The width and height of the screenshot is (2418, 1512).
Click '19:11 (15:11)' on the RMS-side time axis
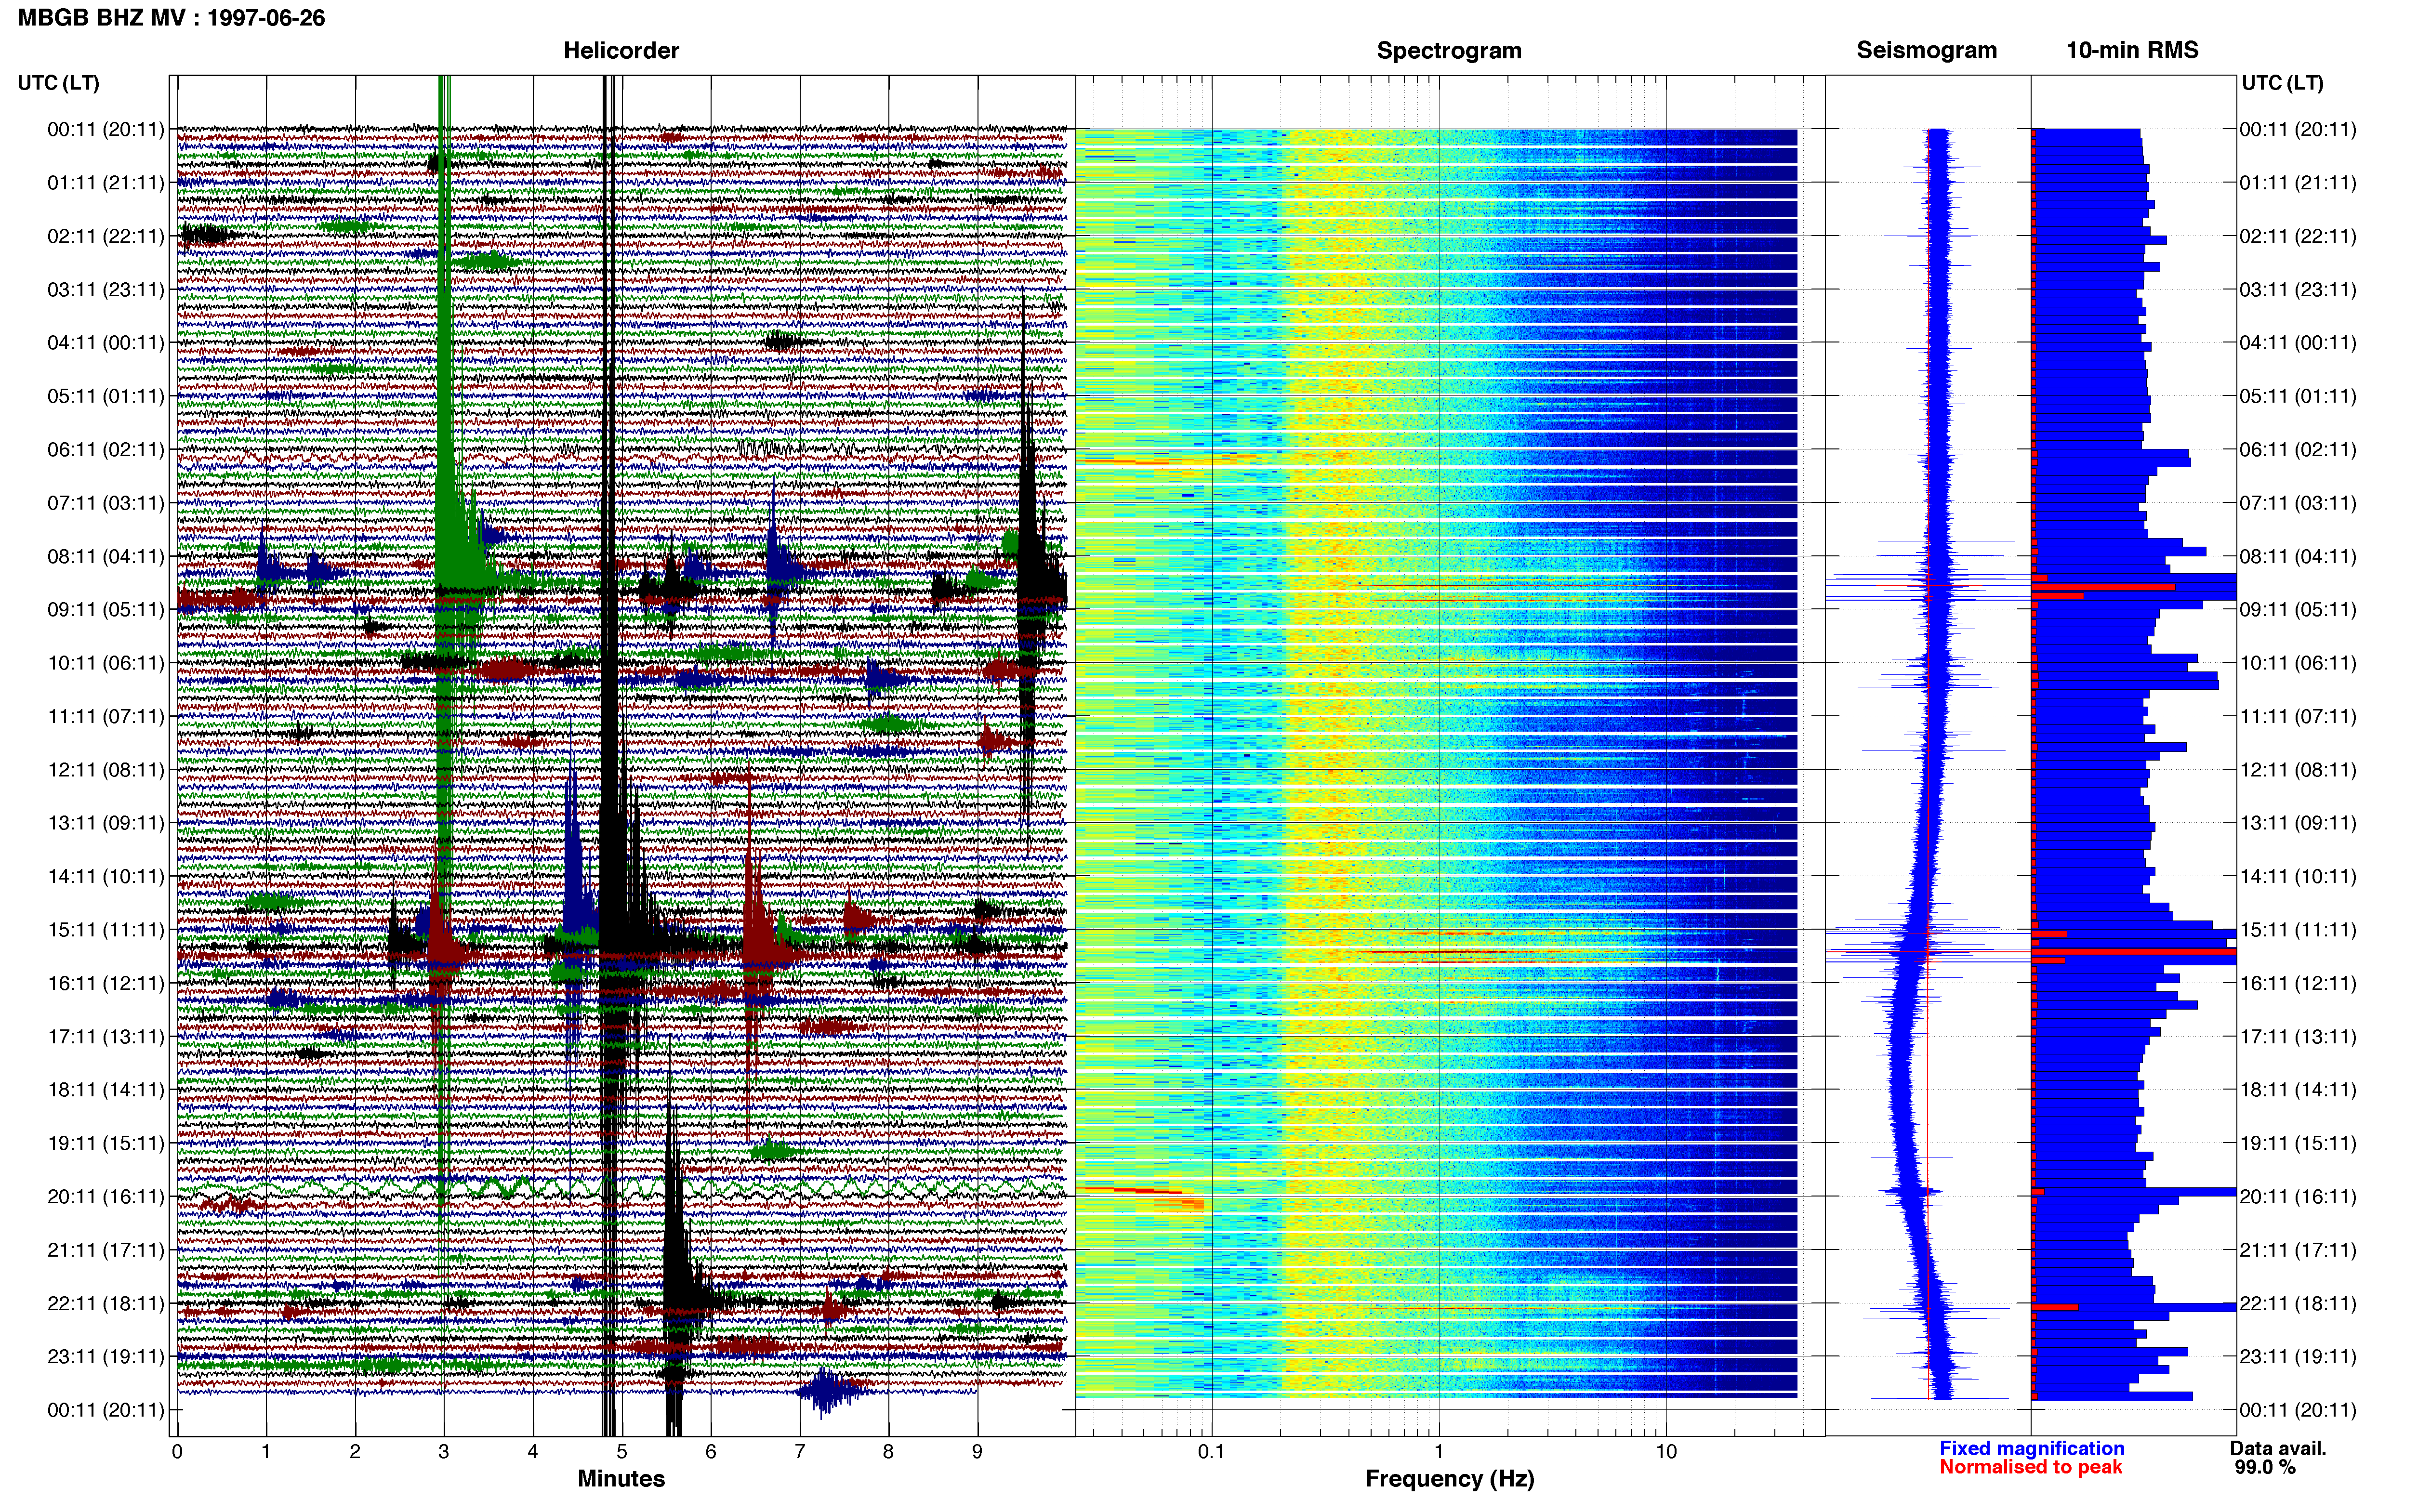point(2298,1143)
